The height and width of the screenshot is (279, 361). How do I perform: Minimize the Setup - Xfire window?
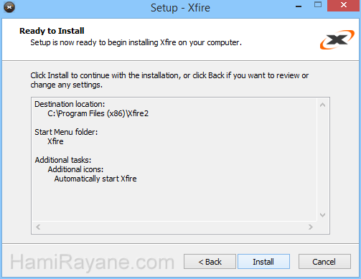point(299,6)
